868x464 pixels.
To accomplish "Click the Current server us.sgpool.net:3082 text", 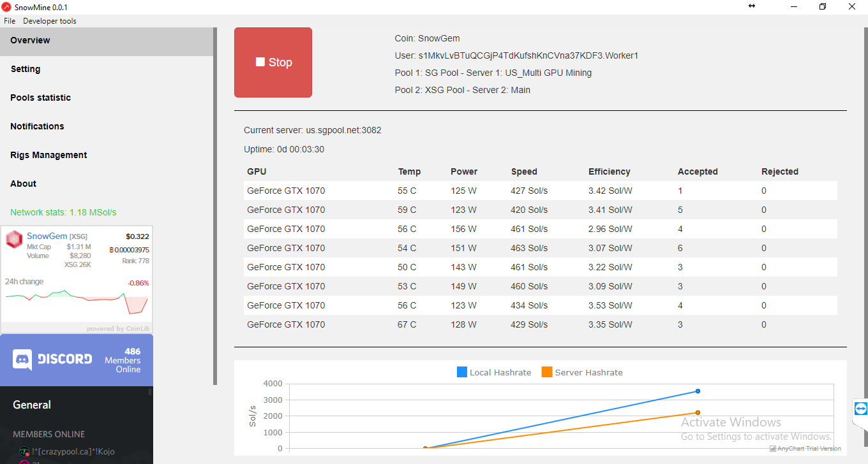I will point(313,130).
